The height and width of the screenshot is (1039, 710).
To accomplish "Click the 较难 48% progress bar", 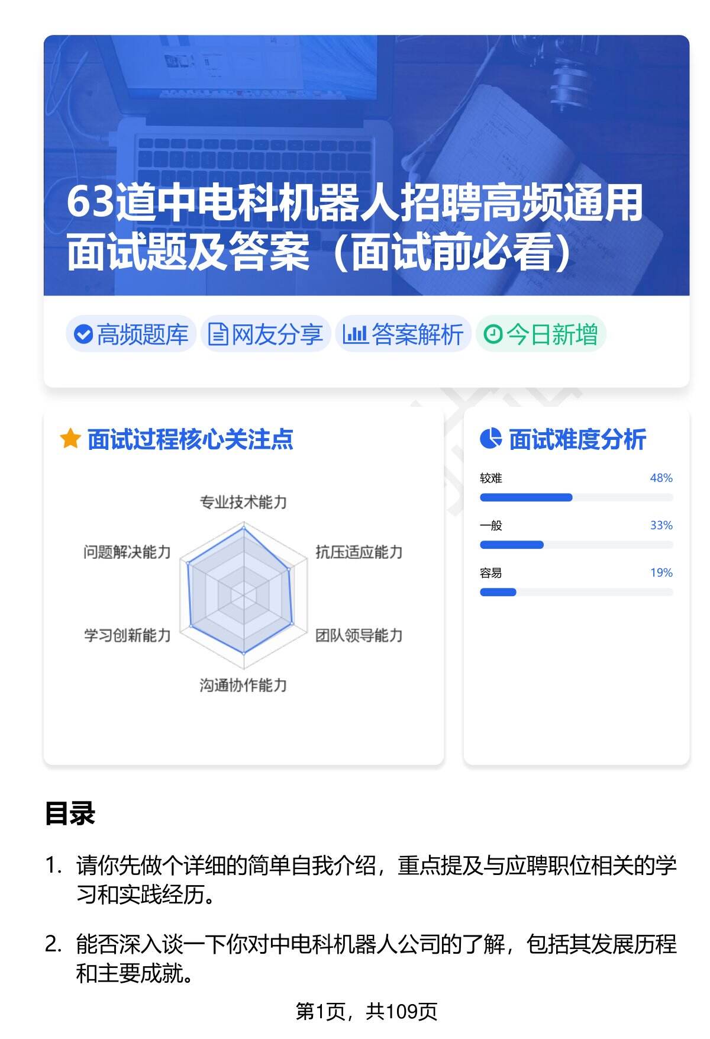I will click(x=576, y=497).
